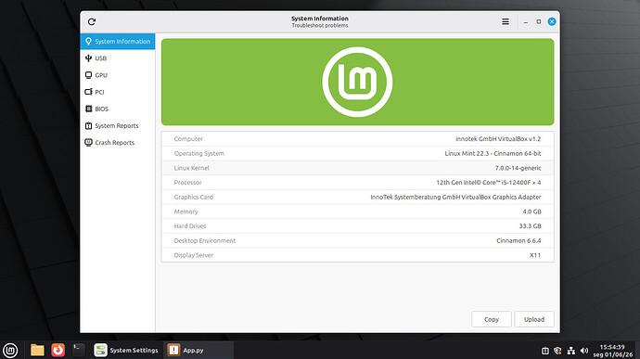Switch to the App.py taskbar window
Image resolution: width=640 pixels, height=359 pixels.
click(x=198, y=350)
